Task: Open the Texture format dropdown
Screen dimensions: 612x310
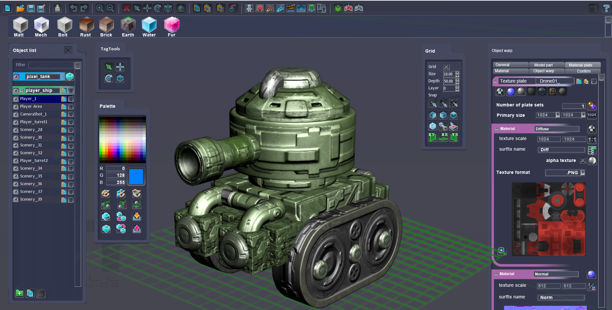Action: [x=583, y=173]
